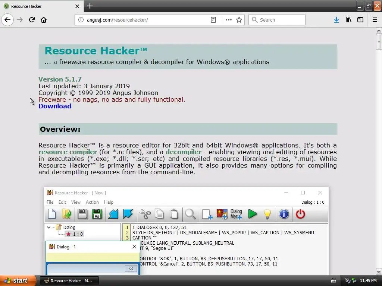The width and height of the screenshot is (382, 286).
Task: Click into the Search box
Action: [x=277, y=20]
